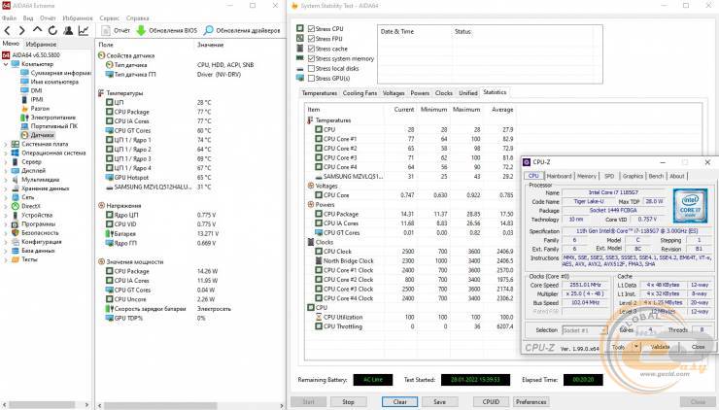This screenshot has width=719, height=410.
Task: Collapse the Компьютер tree node
Action: pos(6,64)
